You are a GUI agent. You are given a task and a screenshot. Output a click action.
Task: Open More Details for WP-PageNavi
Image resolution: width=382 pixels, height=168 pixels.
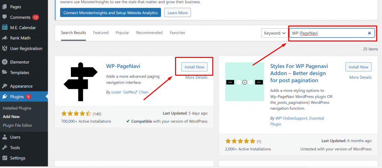coord(196,77)
